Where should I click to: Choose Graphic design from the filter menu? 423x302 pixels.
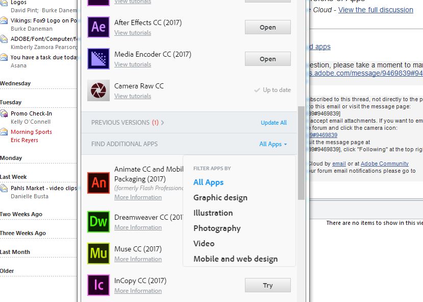tap(221, 197)
